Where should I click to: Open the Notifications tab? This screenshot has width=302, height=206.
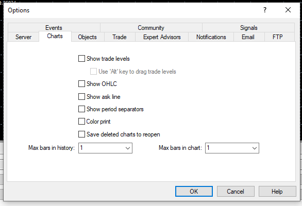(x=211, y=37)
